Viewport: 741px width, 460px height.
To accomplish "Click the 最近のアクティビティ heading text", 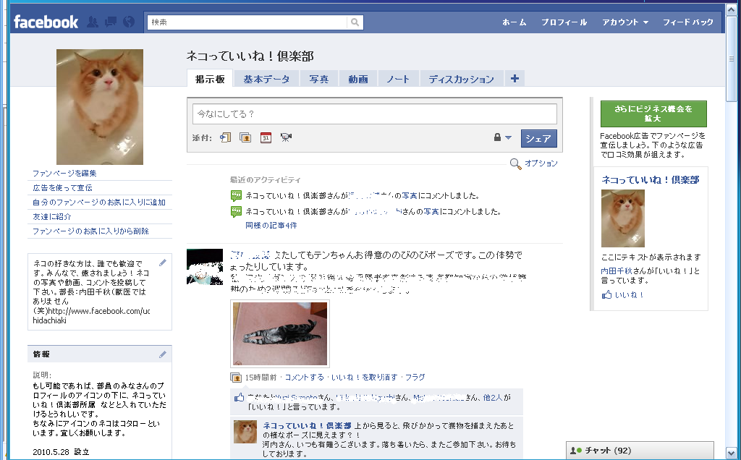I will pos(265,180).
